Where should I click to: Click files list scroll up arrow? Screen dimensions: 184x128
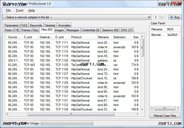click(x=142, y=36)
